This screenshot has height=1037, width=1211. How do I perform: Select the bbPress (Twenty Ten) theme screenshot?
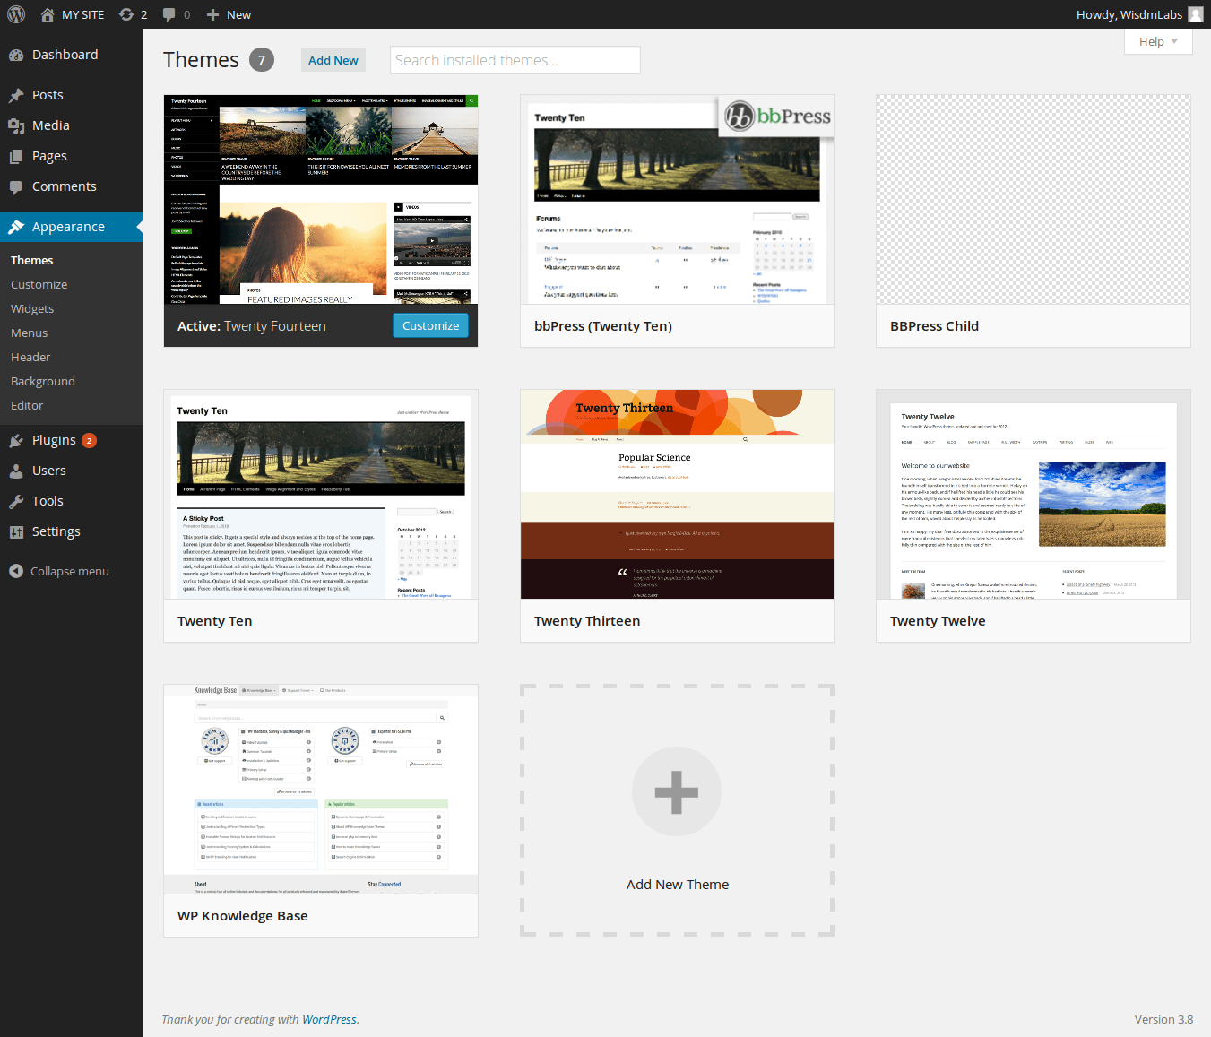coord(677,200)
